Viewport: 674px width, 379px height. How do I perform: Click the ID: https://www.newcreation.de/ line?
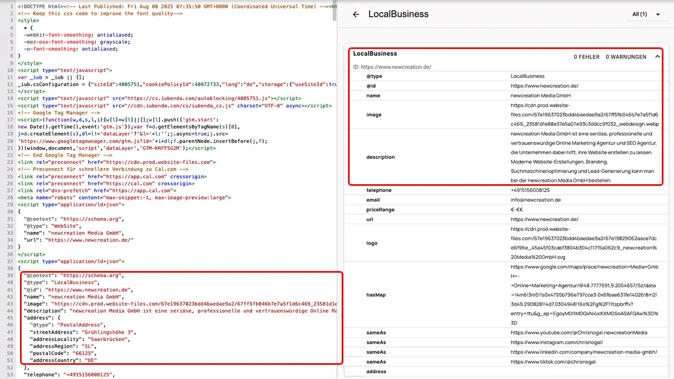tap(392, 67)
